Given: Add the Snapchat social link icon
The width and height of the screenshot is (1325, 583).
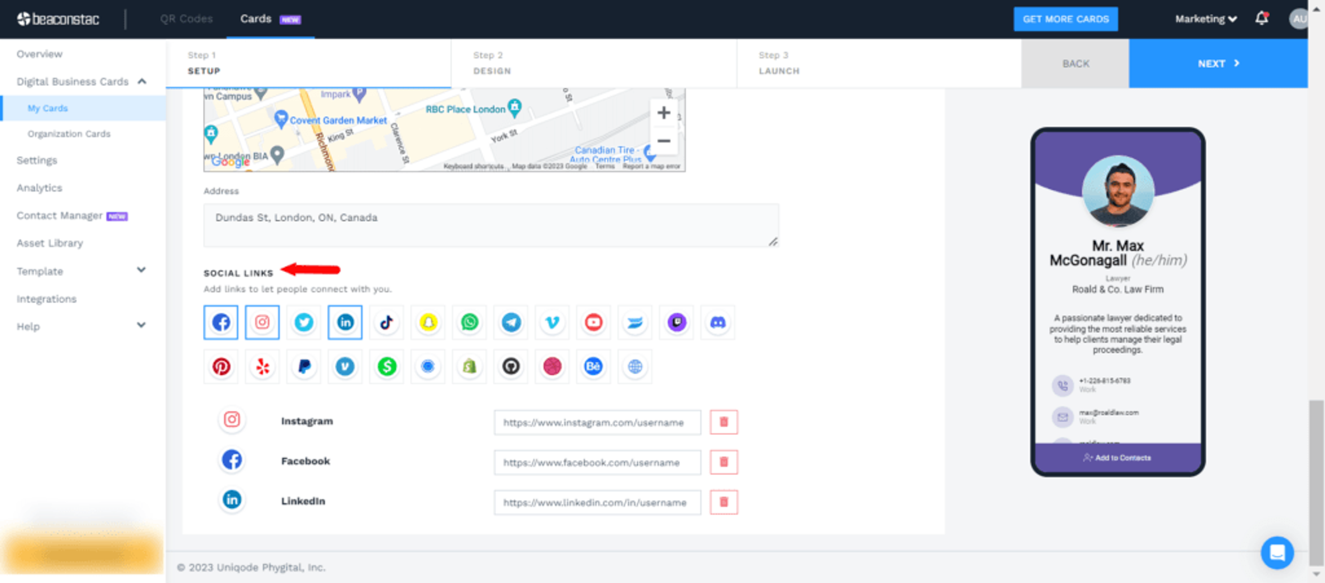Looking at the screenshot, I should (428, 322).
